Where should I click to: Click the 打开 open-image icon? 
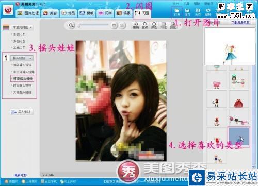tap(177, 12)
